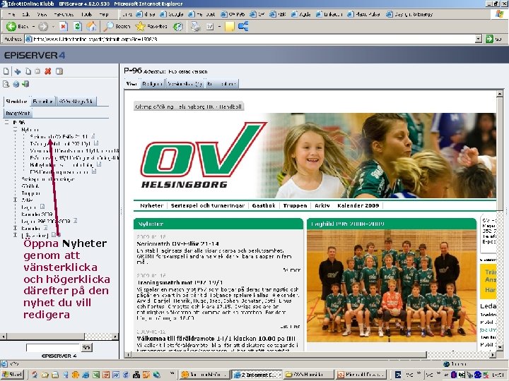Click the Truppen navigation link
This screenshot has height=381, width=509.
(x=295, y=206)
